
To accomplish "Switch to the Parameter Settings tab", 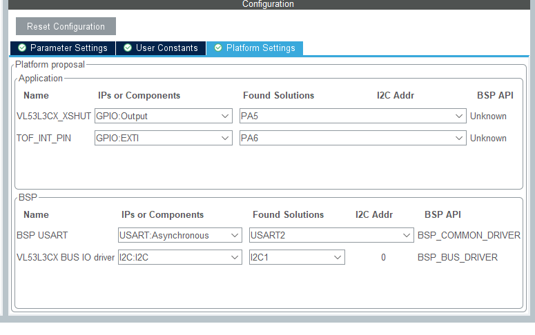I will tap(63, 48).
